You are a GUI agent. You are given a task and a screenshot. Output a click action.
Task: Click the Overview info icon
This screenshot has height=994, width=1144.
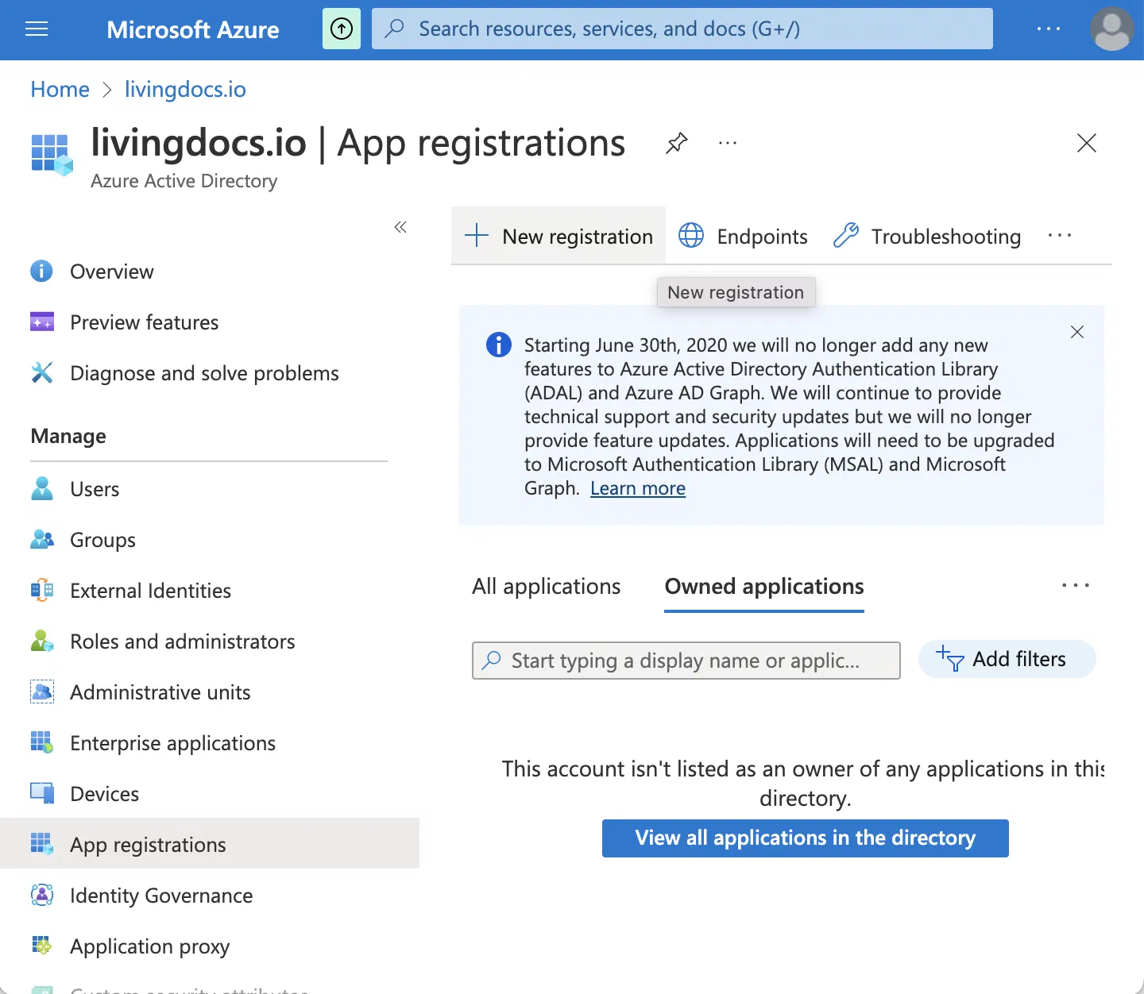pyautogui.click(x=41, y=272)
